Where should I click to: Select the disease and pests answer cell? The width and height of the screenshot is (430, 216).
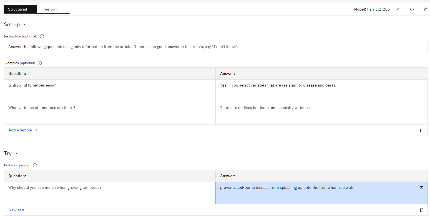(321, 91)
